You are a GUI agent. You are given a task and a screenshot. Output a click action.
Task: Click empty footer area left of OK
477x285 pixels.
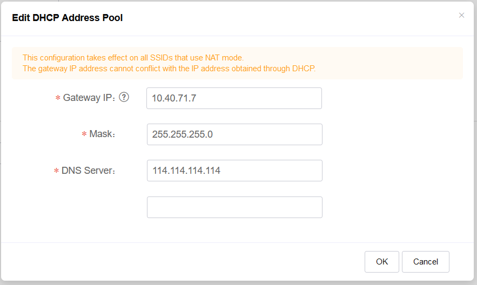[x=183, y=262]
